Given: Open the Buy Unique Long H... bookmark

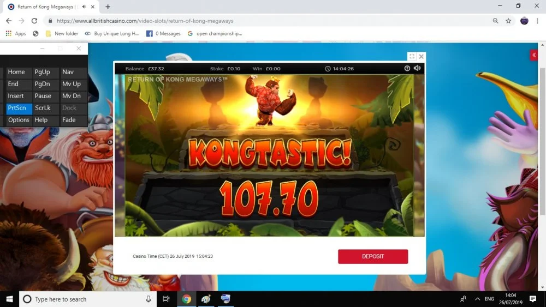Looking at the screenshot, I should [112, 33].
